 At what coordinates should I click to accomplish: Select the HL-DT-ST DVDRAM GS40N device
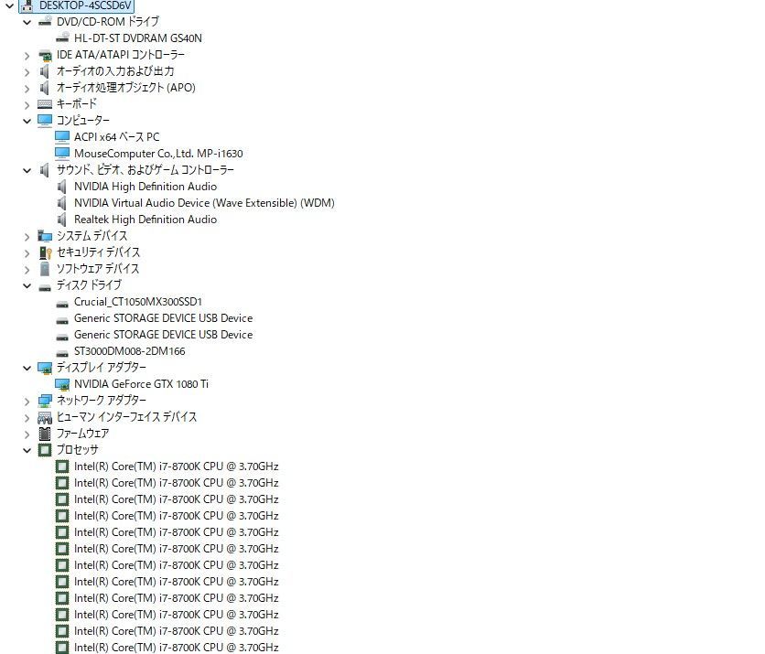click(x=138, y=38)
